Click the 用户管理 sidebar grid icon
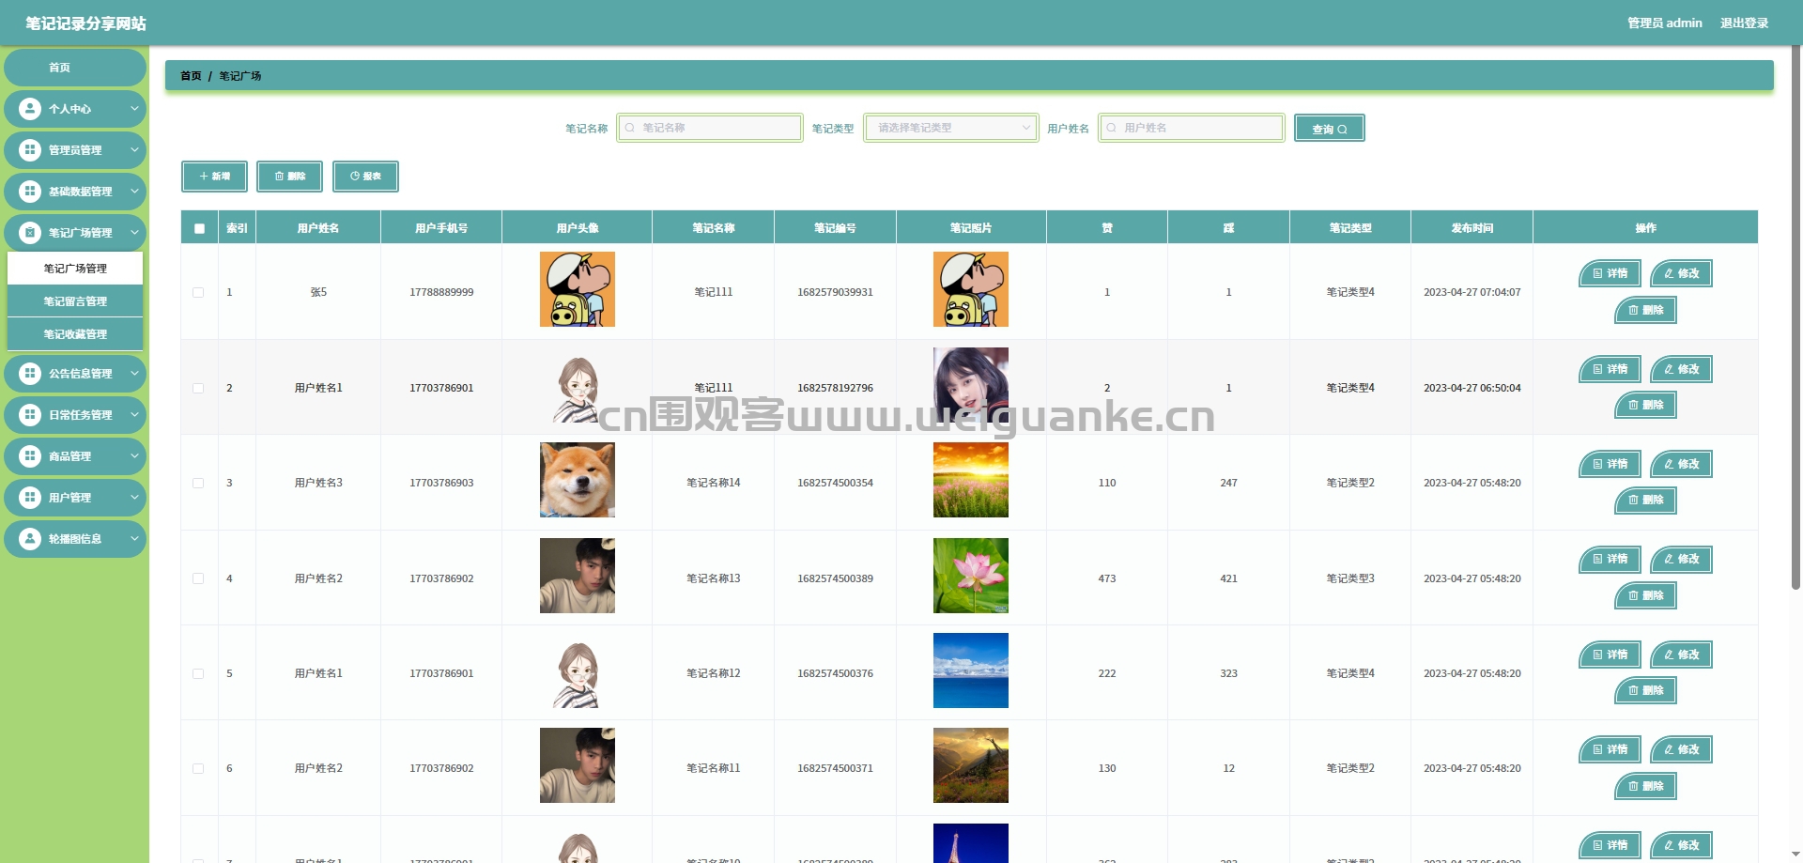1803x863 pixels. [30, 498]
